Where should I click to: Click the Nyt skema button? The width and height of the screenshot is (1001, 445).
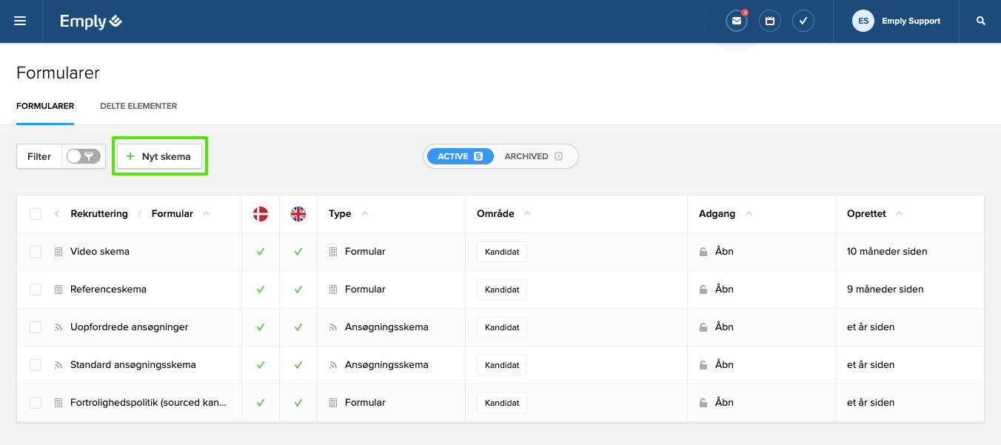click(159, 156)
